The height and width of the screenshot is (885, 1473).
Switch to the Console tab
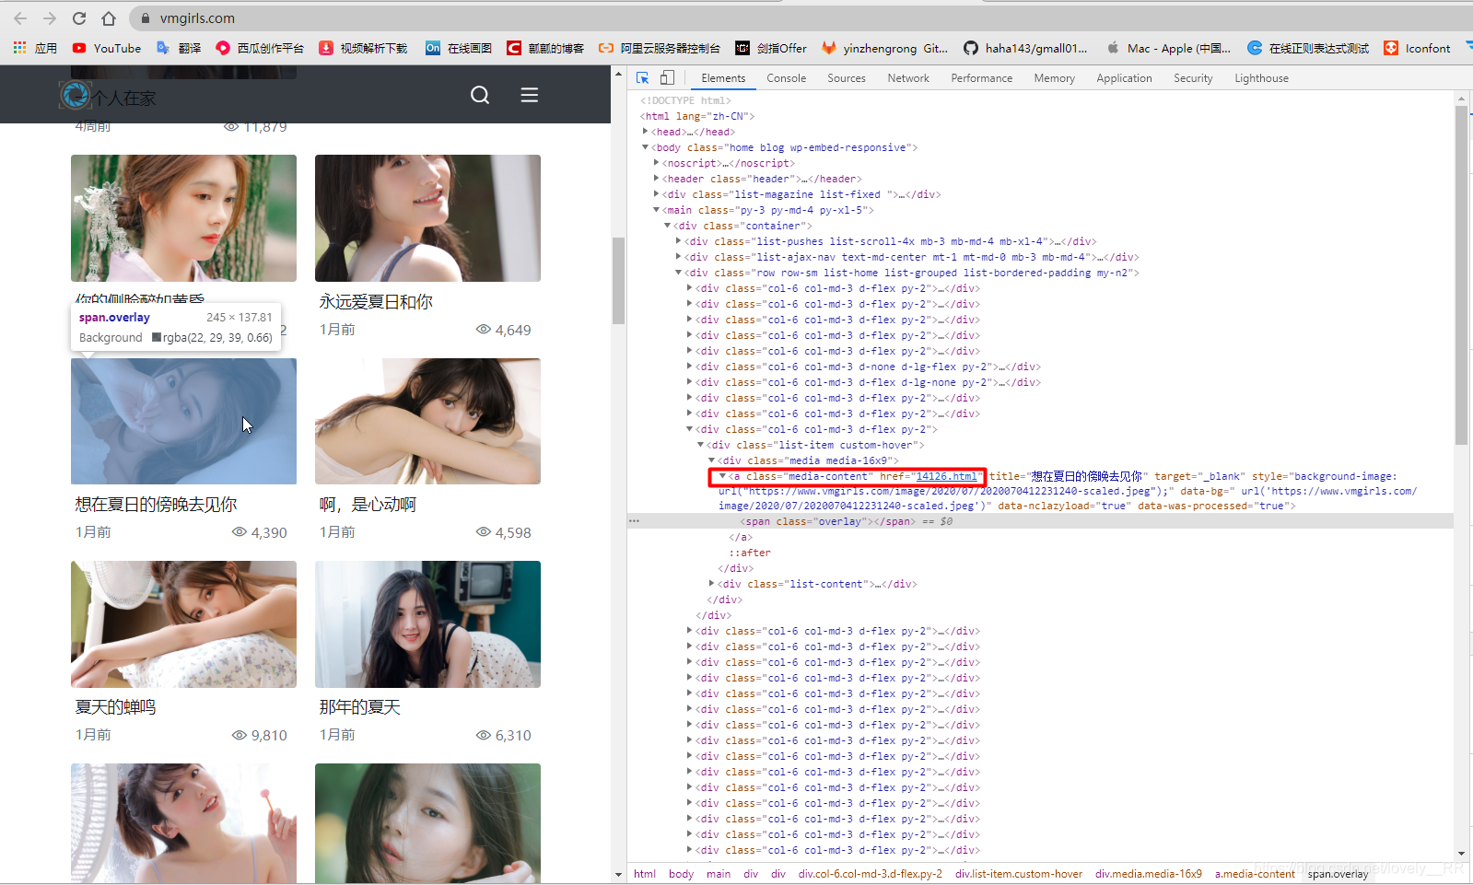pyautogui.click(x=786, y=78)
